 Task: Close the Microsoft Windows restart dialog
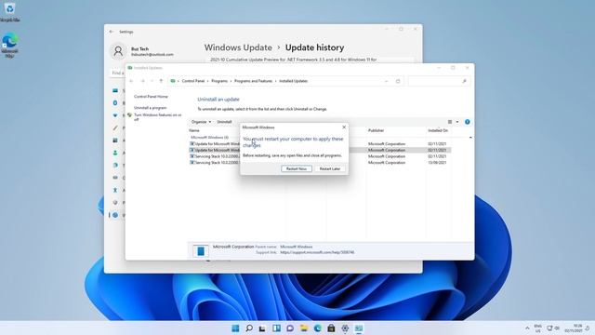pos(344,127)
